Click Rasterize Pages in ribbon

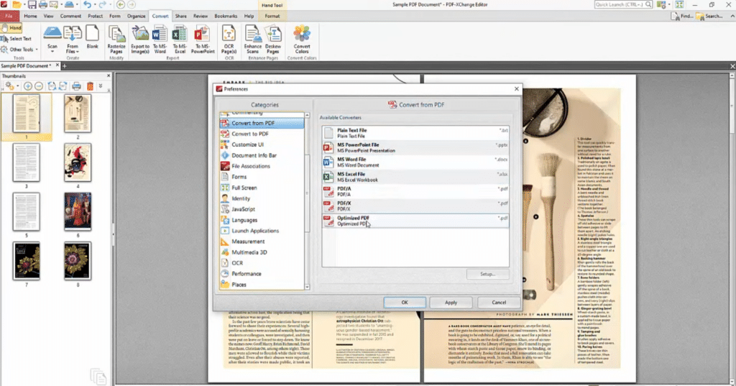pos(116,40)
